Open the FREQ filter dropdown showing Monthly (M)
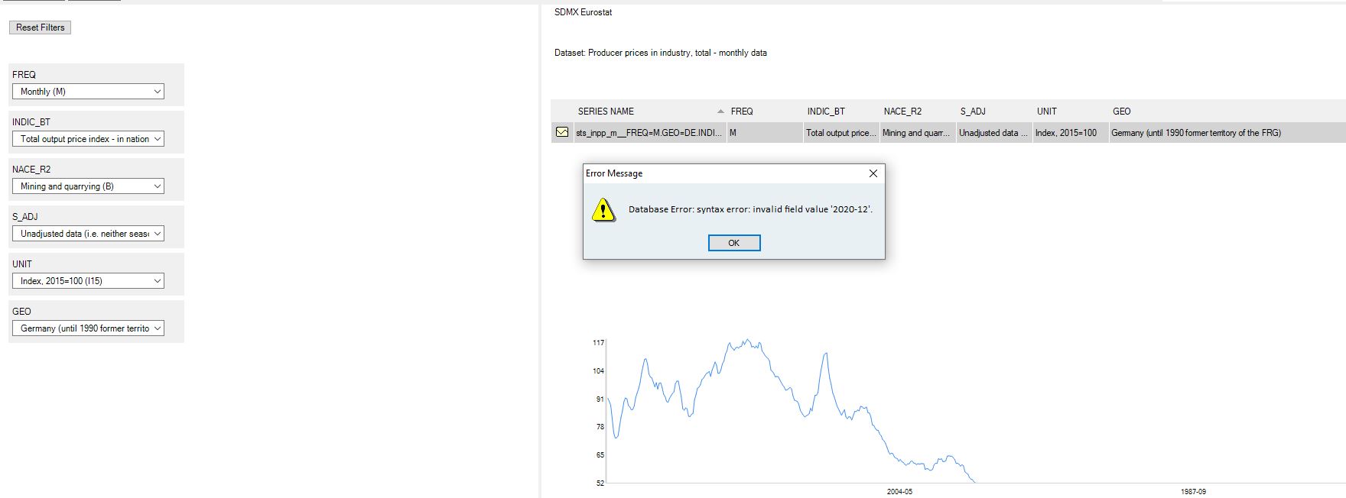 (88, 92)
